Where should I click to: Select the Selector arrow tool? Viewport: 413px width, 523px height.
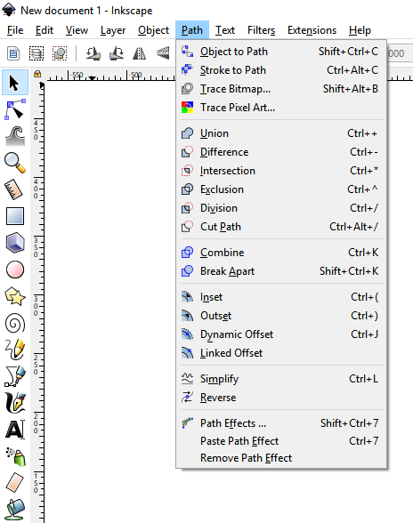[15, 83]
